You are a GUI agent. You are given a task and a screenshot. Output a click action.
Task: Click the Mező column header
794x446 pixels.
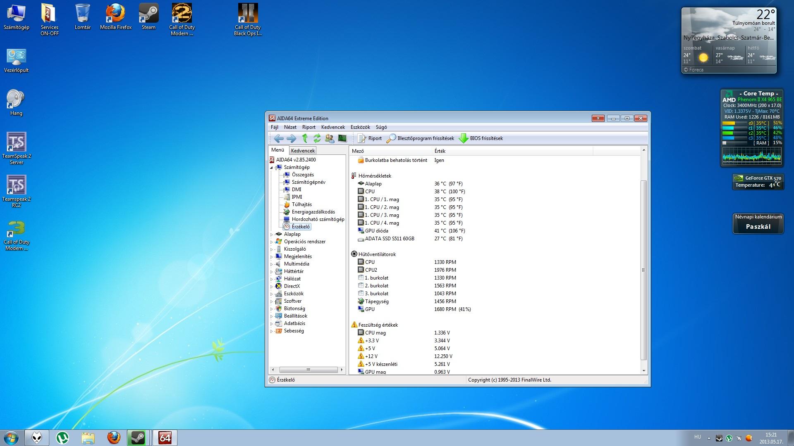[x=390, y=151]
